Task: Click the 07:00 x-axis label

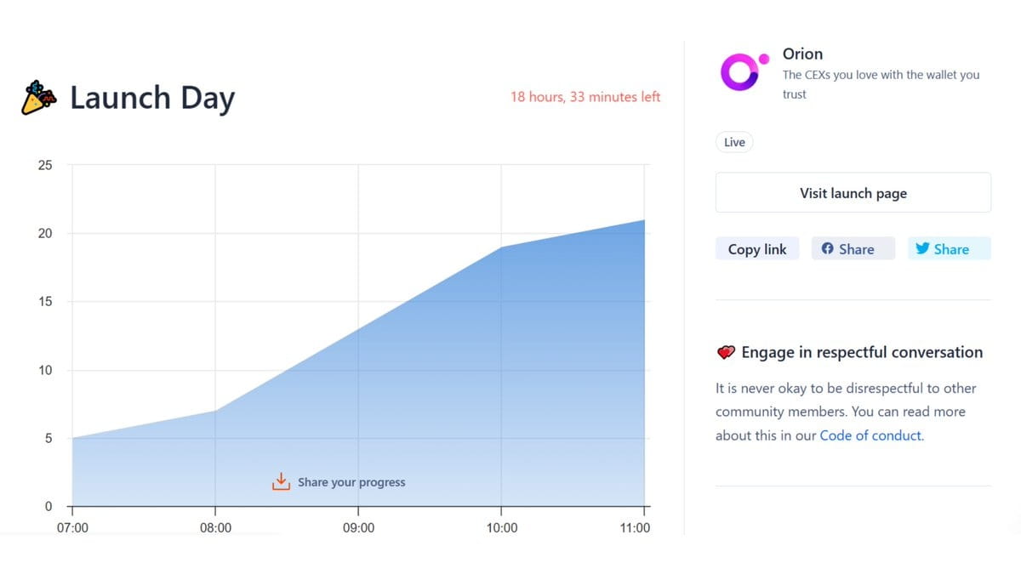Action: click(72, 528)
